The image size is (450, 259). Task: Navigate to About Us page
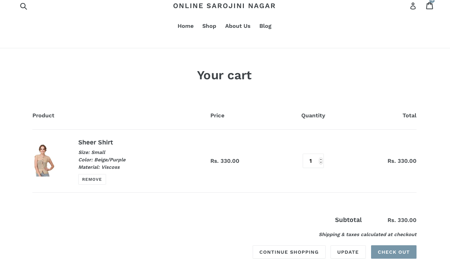[238, 26]
